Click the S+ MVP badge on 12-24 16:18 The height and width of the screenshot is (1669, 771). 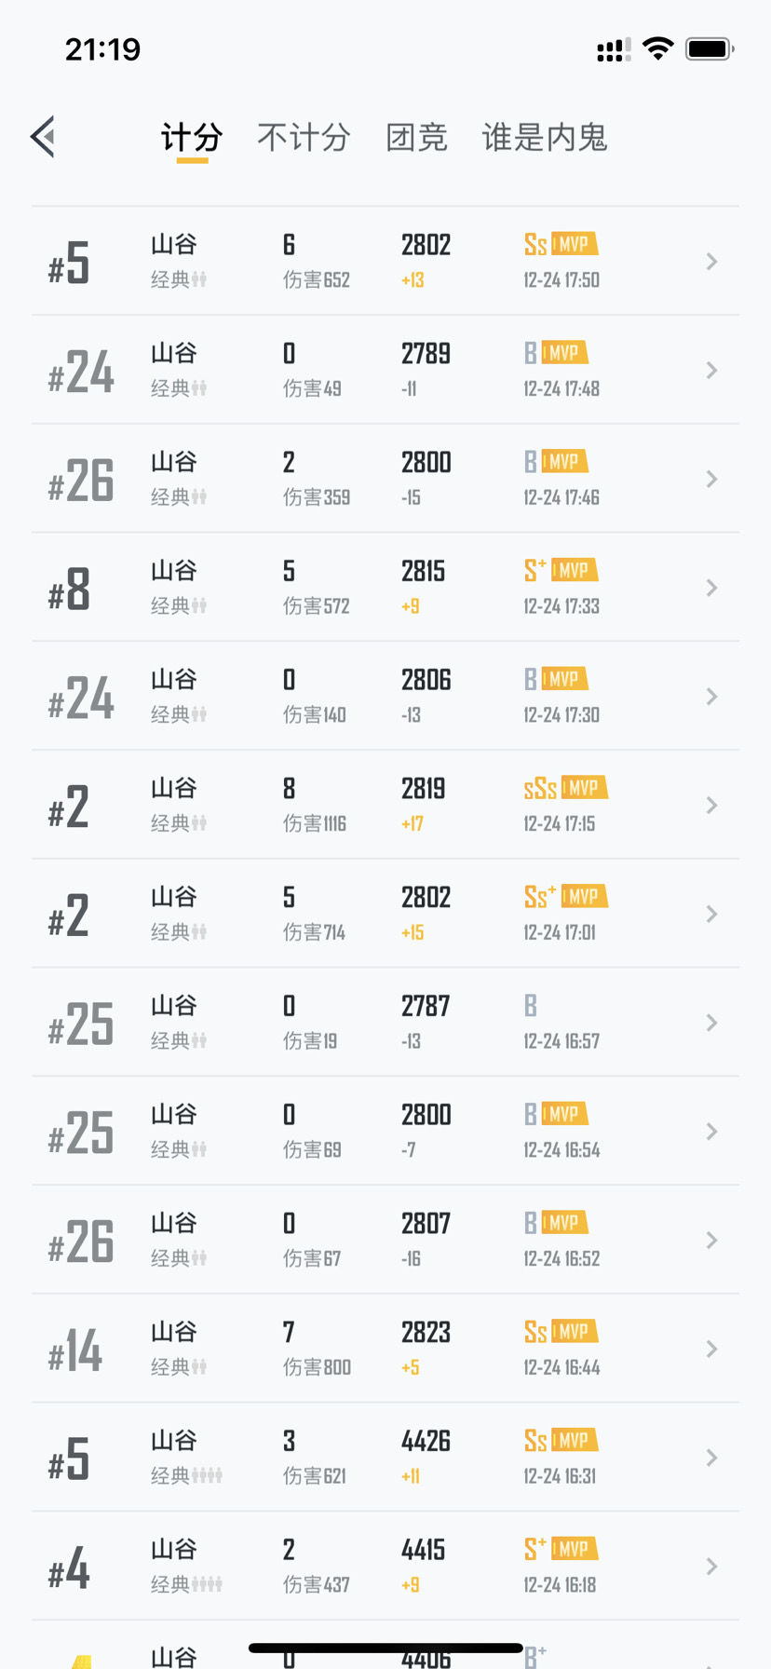tap(561, 1549)
